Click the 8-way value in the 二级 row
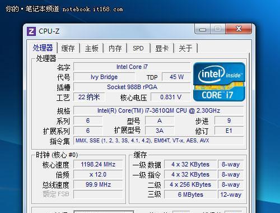 231,184
